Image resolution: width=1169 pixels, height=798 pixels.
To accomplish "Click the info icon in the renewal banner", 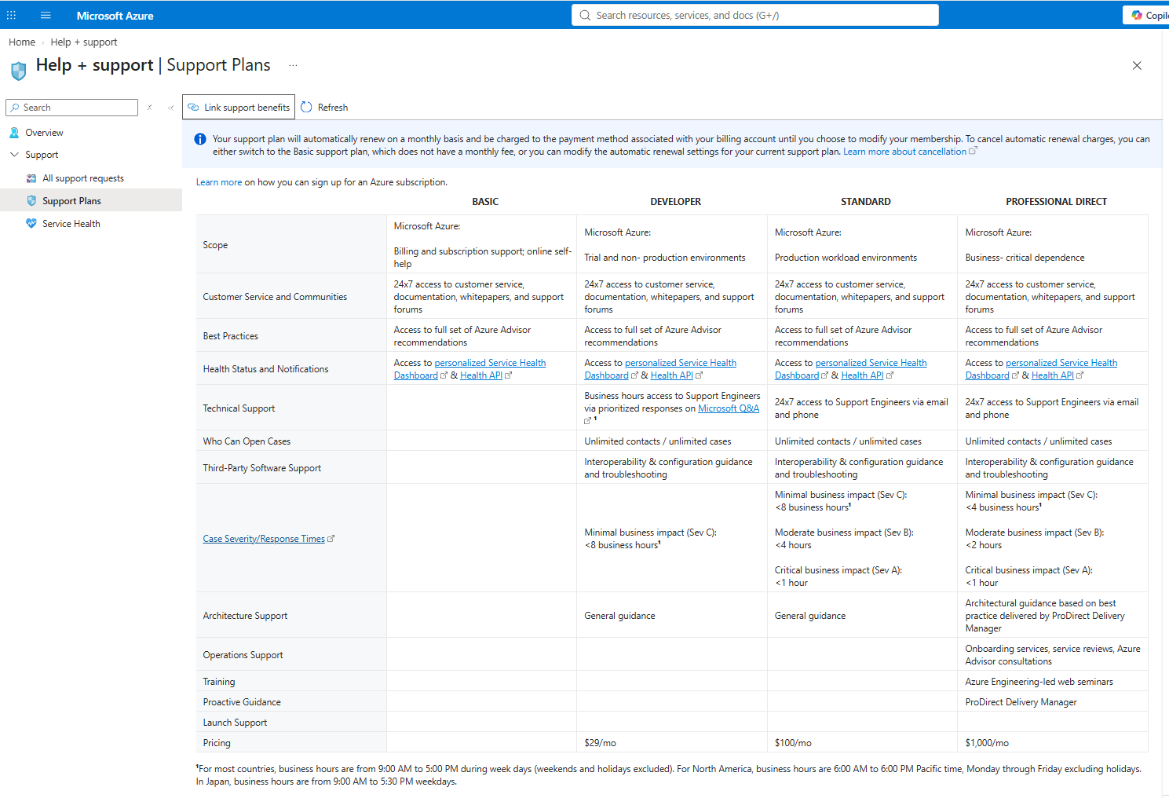I will tap(200, 139).
